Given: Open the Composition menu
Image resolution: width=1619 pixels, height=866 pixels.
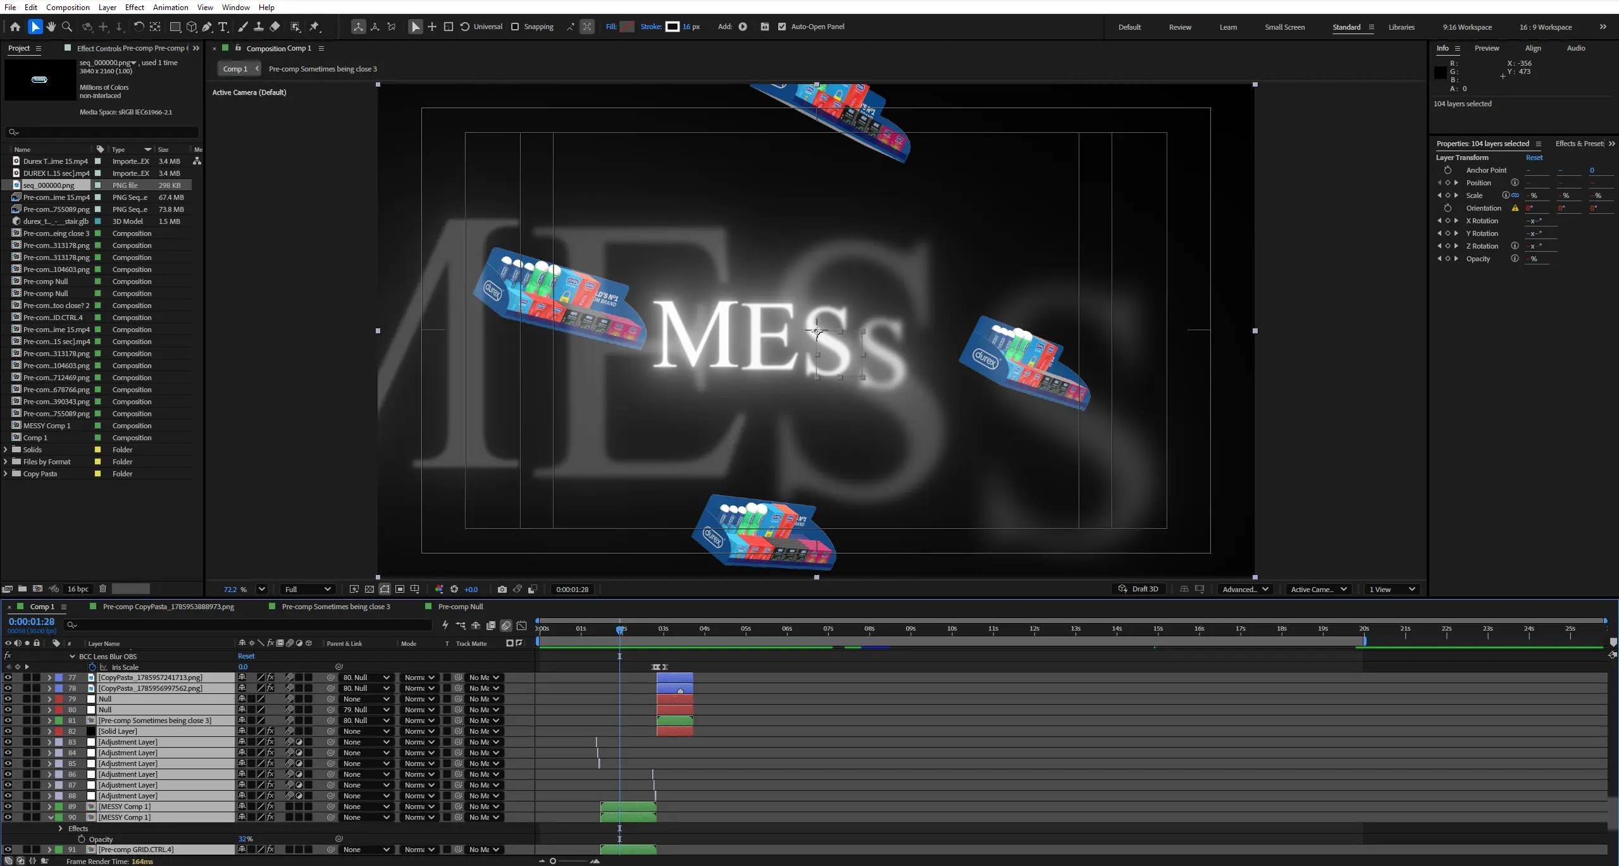Looking at the screenshot, I should coord(68,7).
